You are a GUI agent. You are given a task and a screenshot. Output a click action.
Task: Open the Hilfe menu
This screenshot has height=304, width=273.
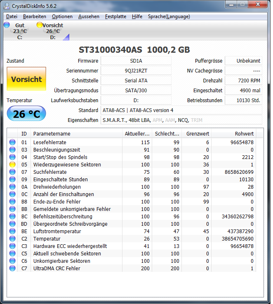(x=137, y=16)
